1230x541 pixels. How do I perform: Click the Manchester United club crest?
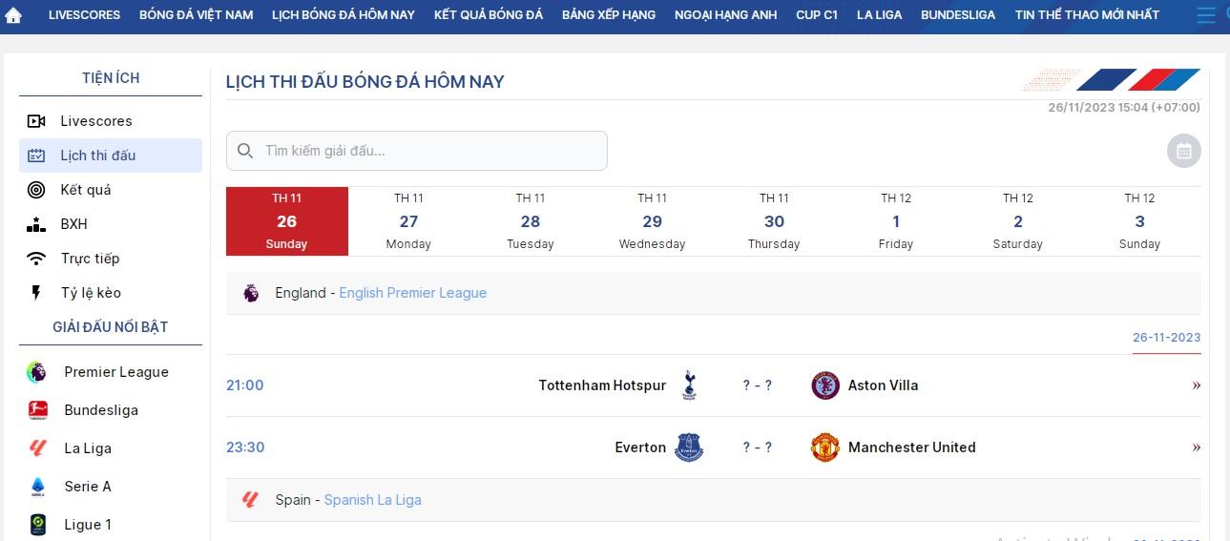click(824, 447)
